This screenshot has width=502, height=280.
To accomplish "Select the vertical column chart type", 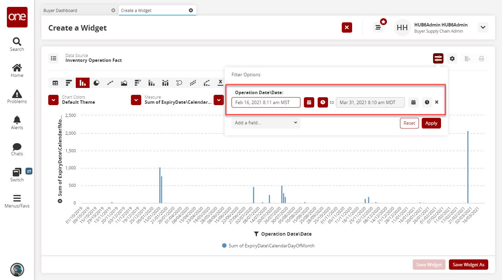I will [83, 83].
